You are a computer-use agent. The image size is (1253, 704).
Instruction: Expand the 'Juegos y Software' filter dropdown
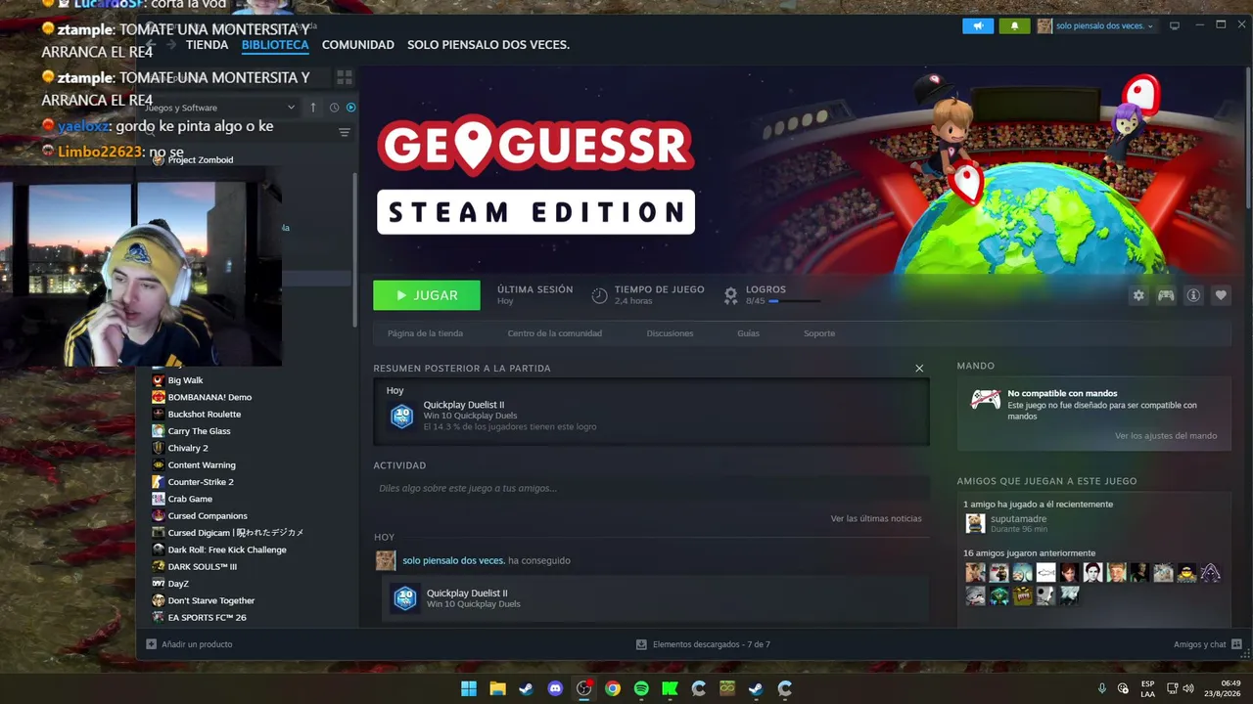pos(220,108)
